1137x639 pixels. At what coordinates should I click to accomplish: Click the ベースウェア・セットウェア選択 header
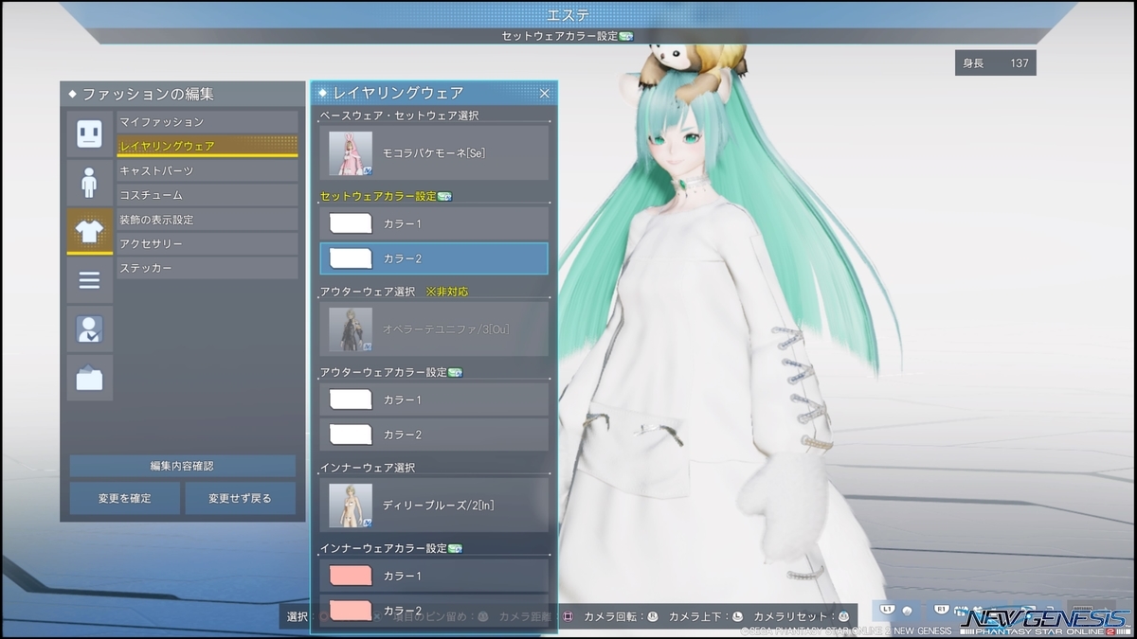tap(399, 115)
